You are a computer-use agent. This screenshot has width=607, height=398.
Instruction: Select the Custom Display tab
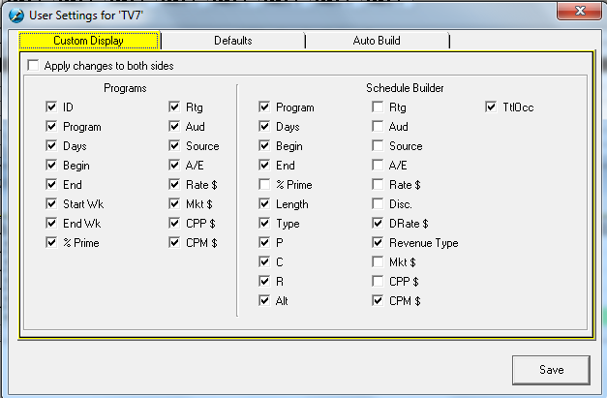point(90,41)
